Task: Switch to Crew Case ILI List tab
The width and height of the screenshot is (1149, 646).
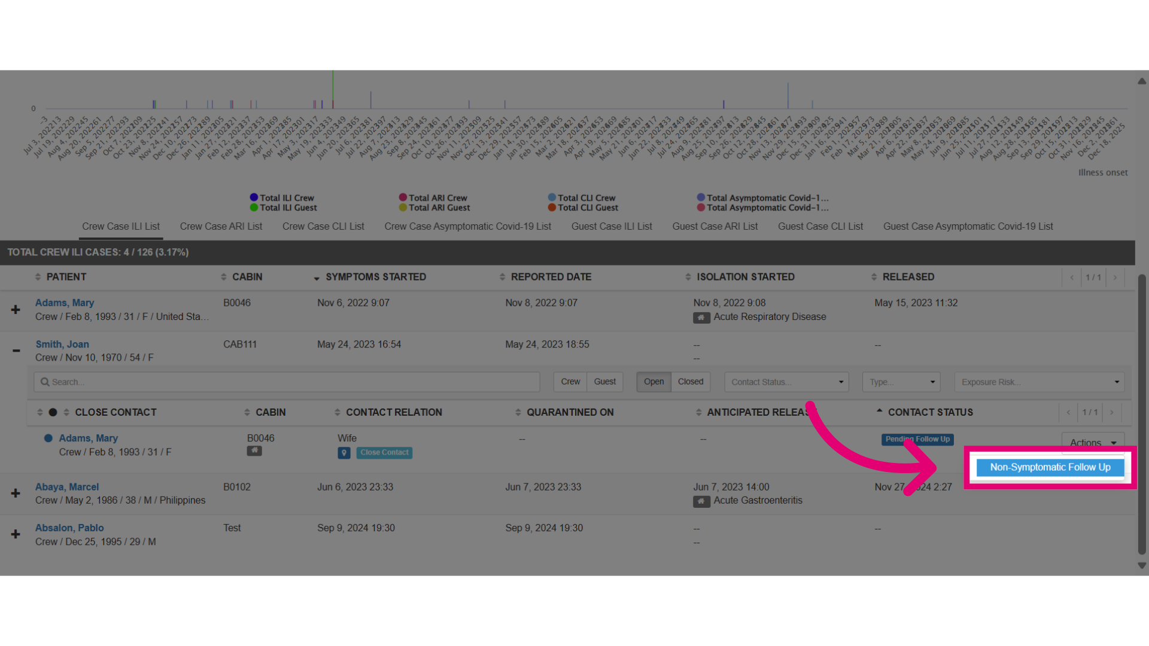Action: [x=121, y=227]
